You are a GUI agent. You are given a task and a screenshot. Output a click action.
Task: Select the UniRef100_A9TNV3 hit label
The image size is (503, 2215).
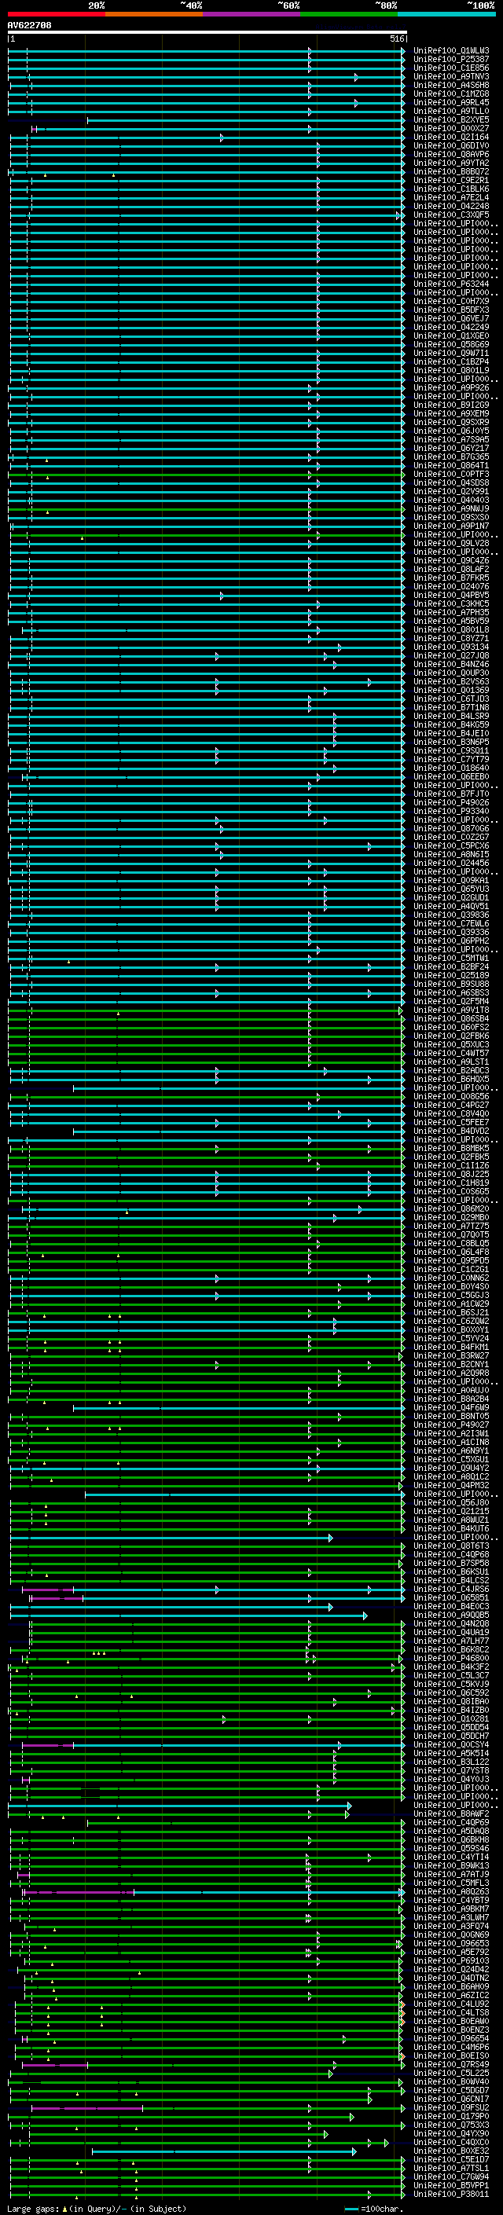point(451,76)
